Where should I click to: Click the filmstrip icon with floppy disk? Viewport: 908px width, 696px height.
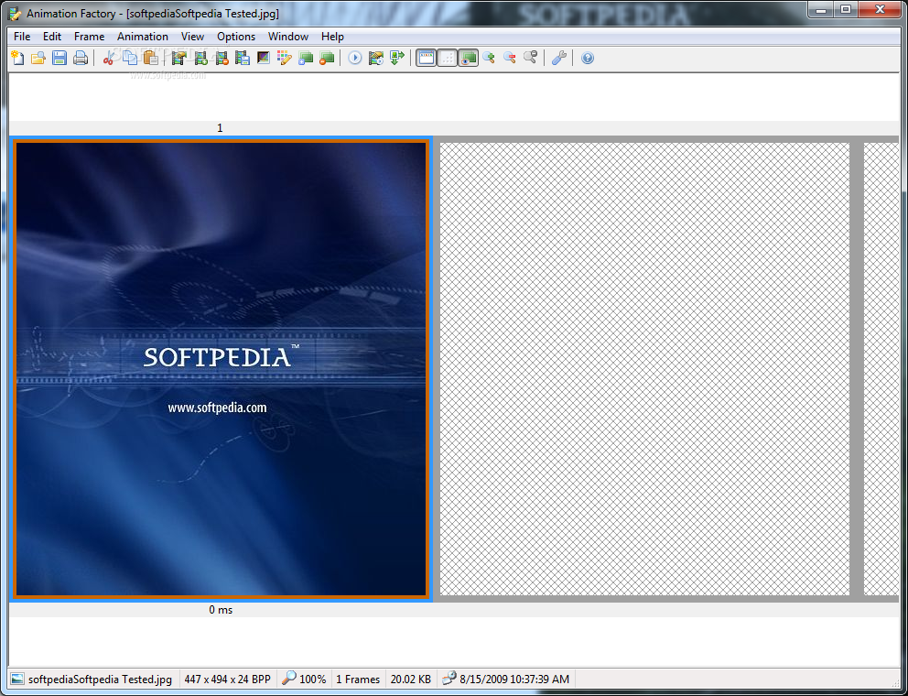242,58
